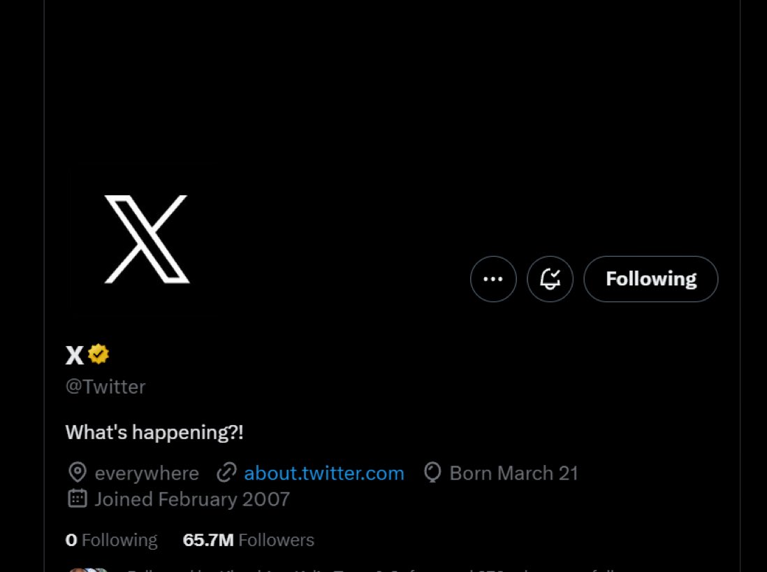Click the @Twitter handle text

pos(105,387)
